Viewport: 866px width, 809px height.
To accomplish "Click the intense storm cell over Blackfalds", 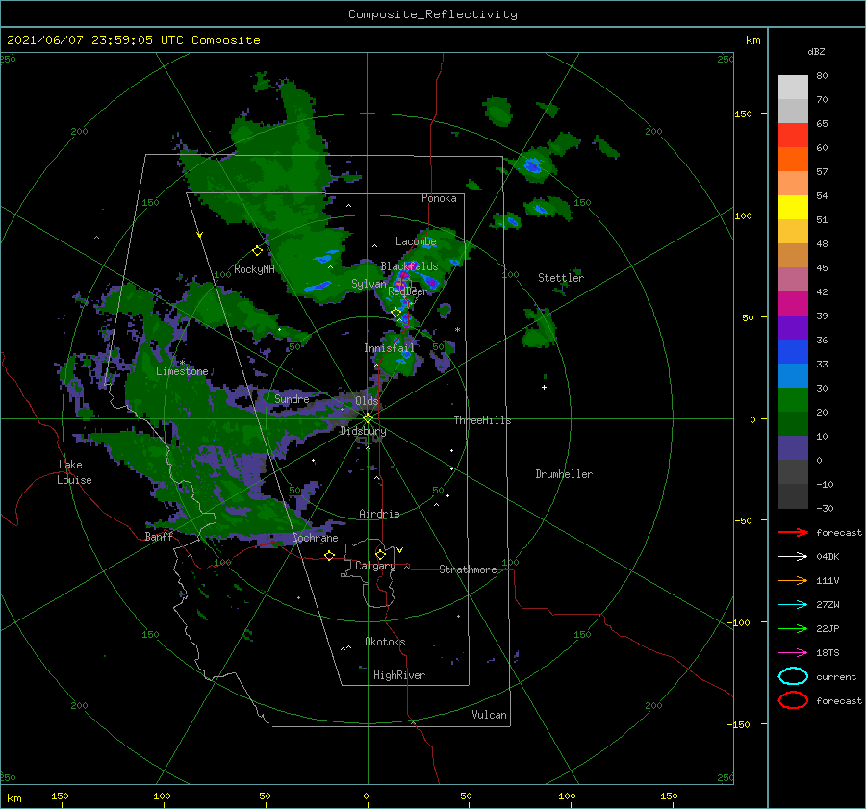I will point(404,275).
